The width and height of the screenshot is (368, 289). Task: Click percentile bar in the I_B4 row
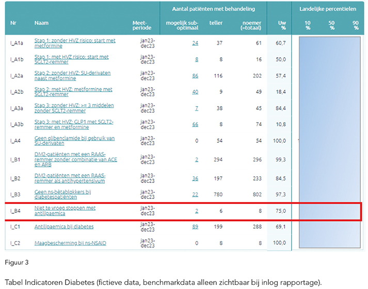[329, 211]
